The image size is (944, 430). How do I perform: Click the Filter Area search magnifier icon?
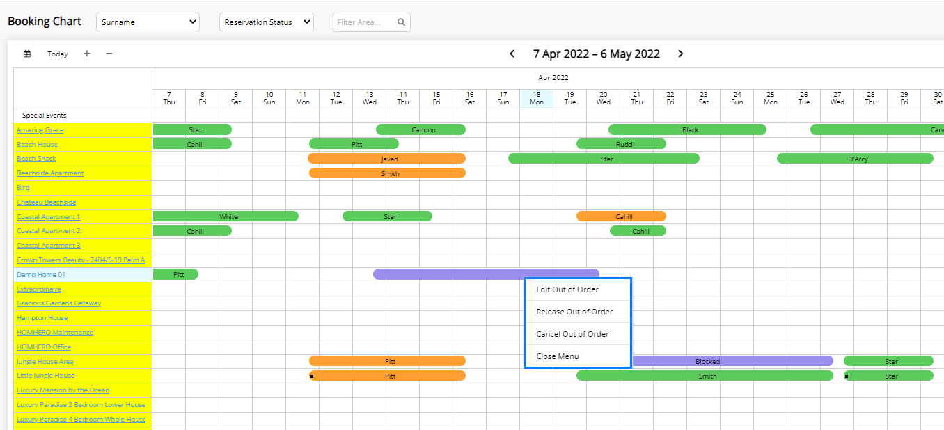pos(401,22)
